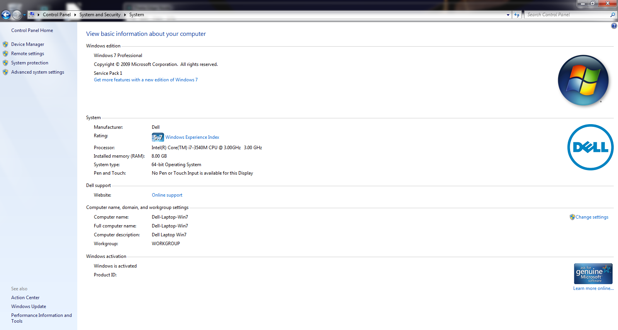Click the blue Help question mark icon
The image size is (618, 330).
click(614, 26)
